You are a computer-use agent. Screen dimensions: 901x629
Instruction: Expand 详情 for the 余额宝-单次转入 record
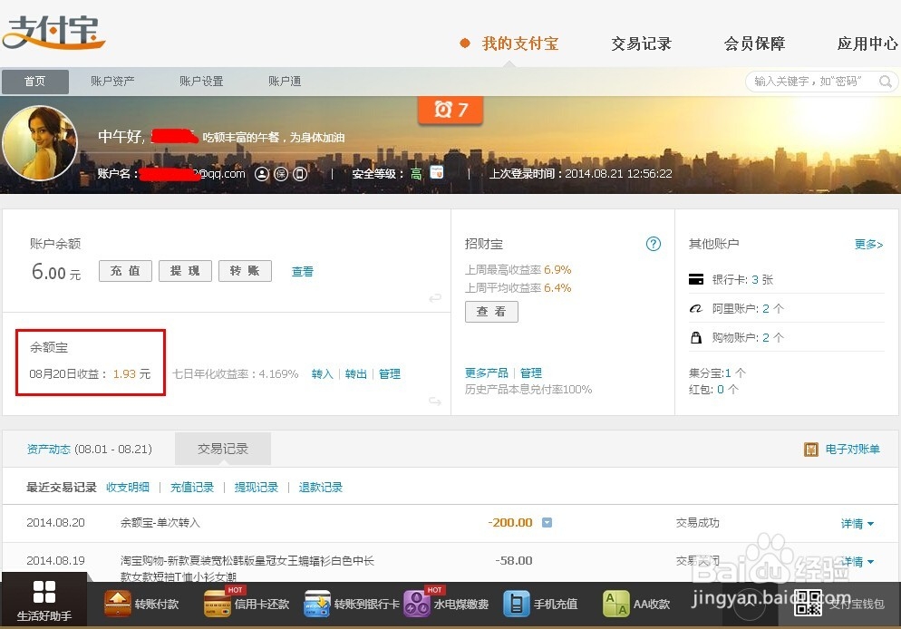(x=857, y=523)
